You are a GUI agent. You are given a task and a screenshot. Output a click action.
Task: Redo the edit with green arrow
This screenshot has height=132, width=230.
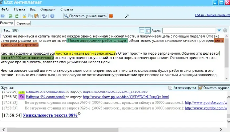point(17,16)
